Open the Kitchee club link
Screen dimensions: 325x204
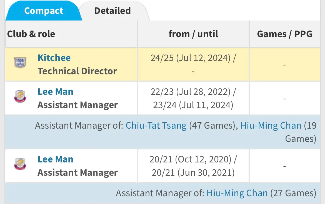pyautogui.click(x=54, y=58)
